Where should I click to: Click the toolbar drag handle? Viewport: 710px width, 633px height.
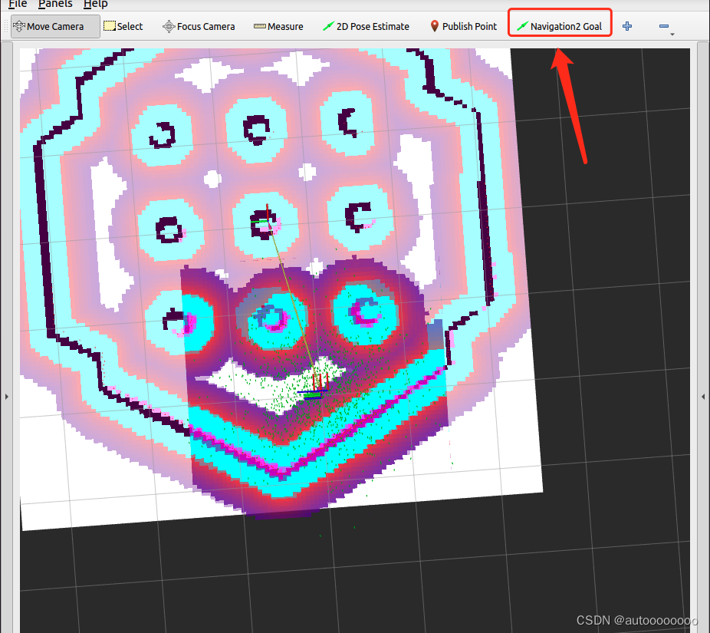point(6,26)
